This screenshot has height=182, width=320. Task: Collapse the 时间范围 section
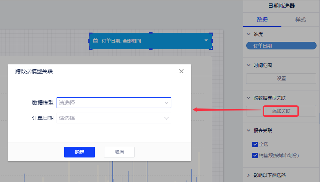tap(249, 66)
